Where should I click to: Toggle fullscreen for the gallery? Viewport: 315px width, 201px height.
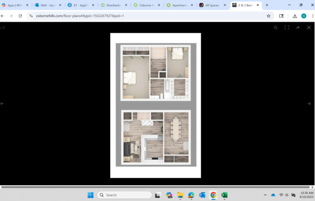point(287,28)
